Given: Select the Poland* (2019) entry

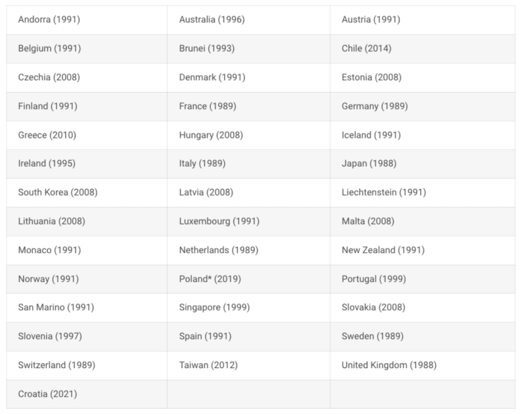Looking at the screenshot, I should 210,279.
